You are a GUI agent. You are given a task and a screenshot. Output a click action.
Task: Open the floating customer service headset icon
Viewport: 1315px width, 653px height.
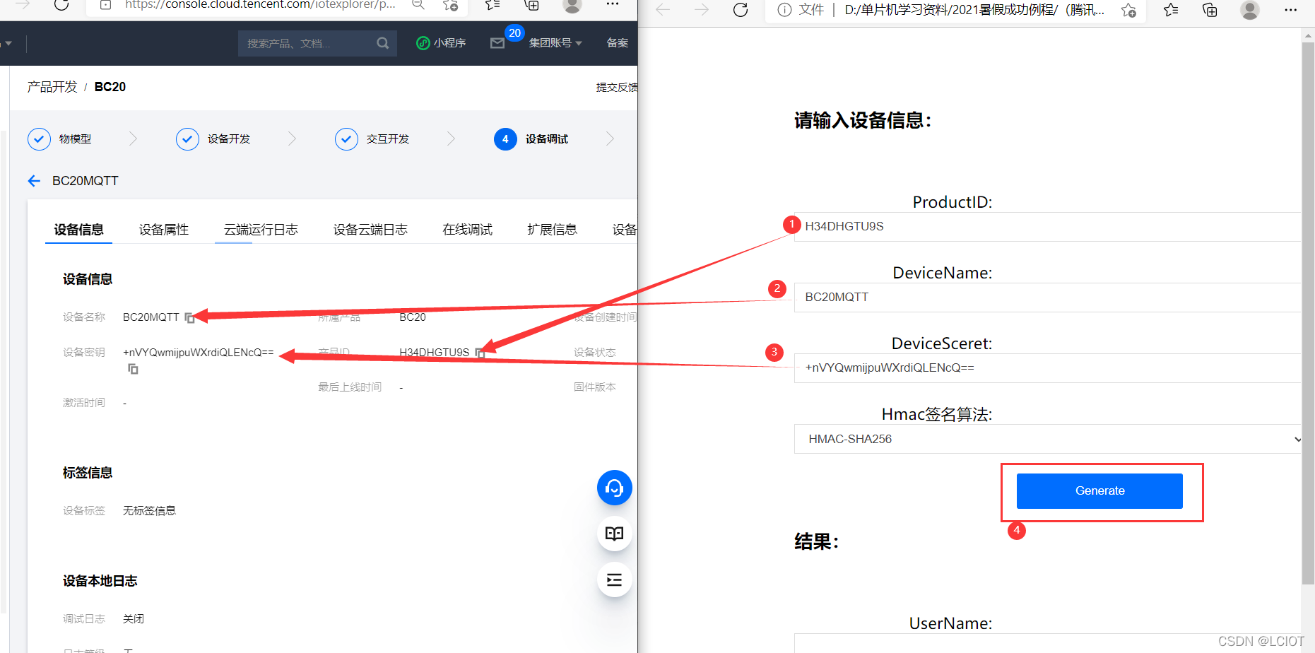click(614, 488)
